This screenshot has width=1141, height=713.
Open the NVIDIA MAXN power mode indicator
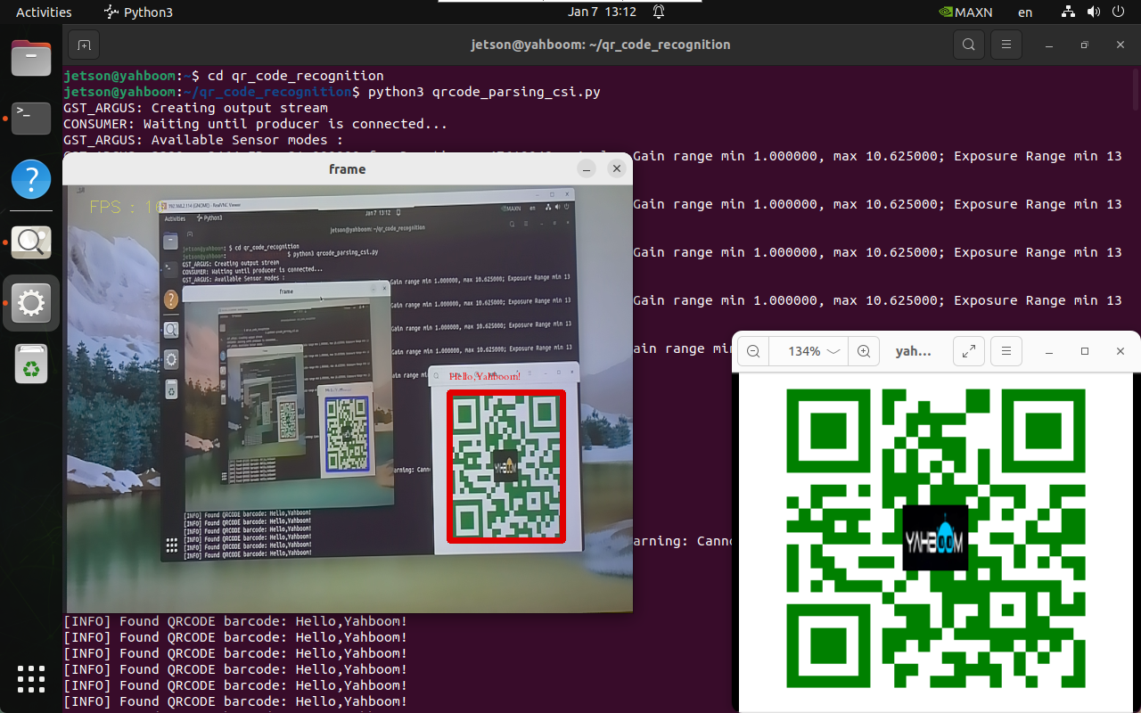pyautogui.click(x=965, y=12)
